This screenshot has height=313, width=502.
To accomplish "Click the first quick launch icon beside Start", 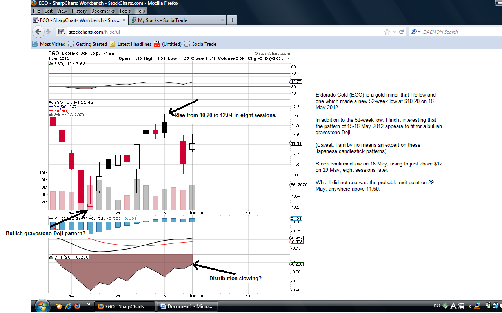I will (59, 306).
